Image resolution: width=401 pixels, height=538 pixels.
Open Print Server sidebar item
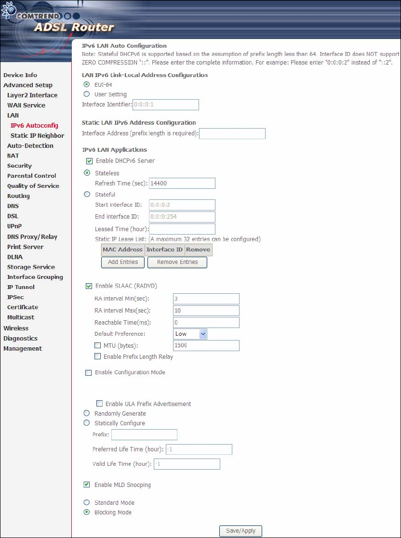tap(25, 247)
